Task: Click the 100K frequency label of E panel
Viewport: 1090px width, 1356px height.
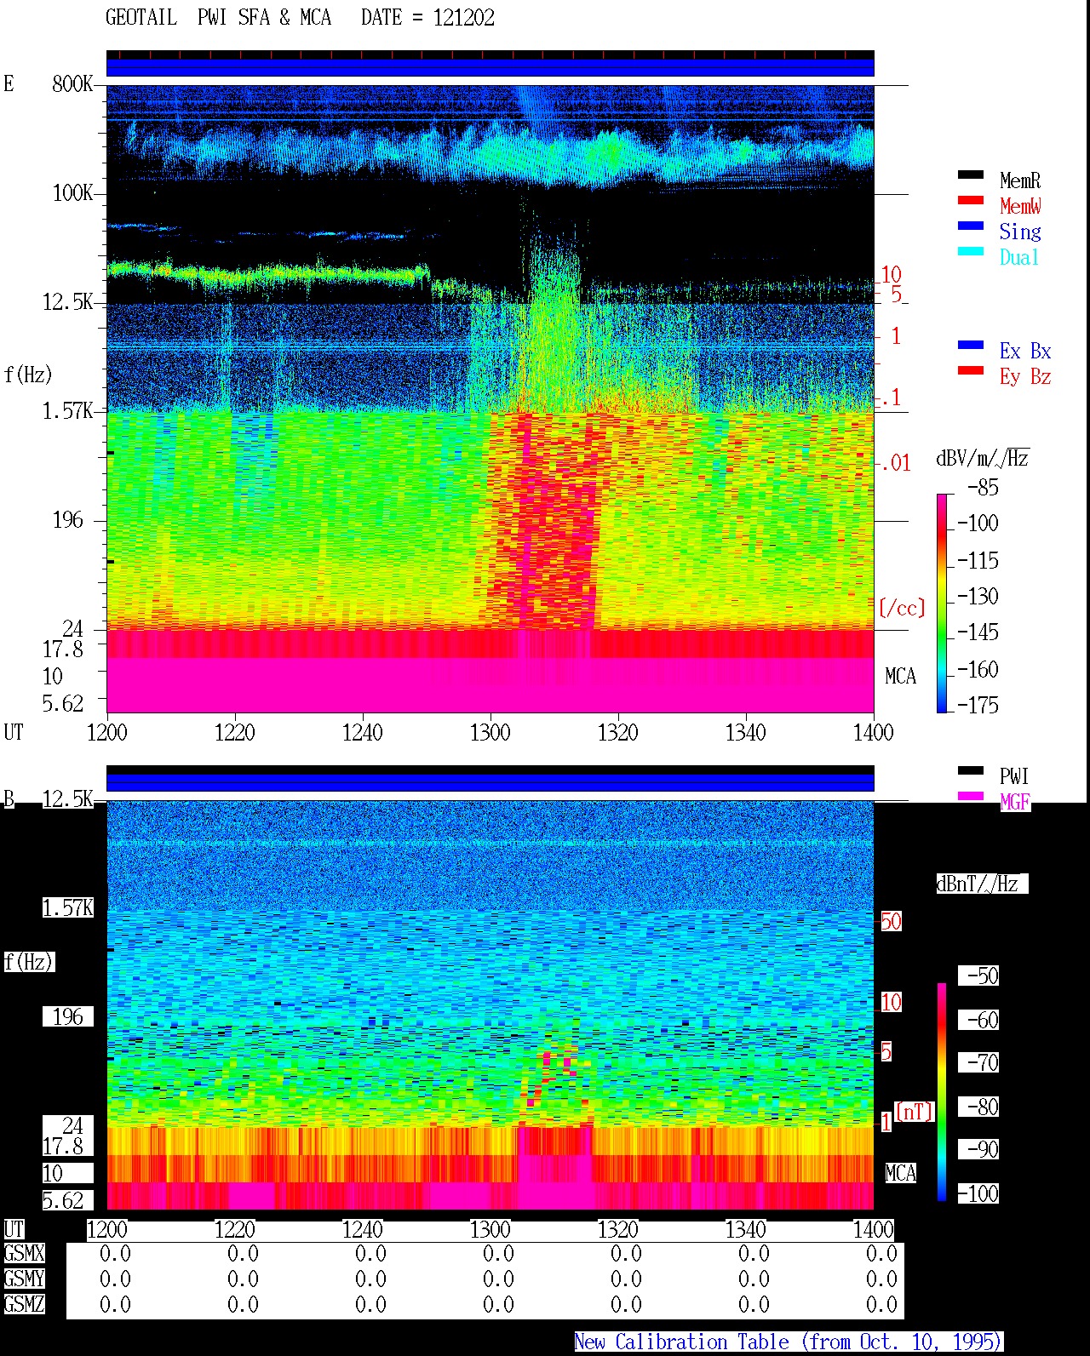Action: 72,192
